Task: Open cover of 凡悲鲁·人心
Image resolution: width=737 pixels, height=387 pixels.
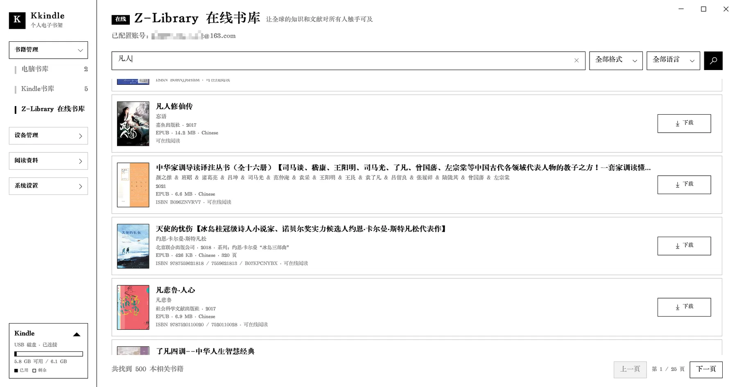Action: [133, 307]
